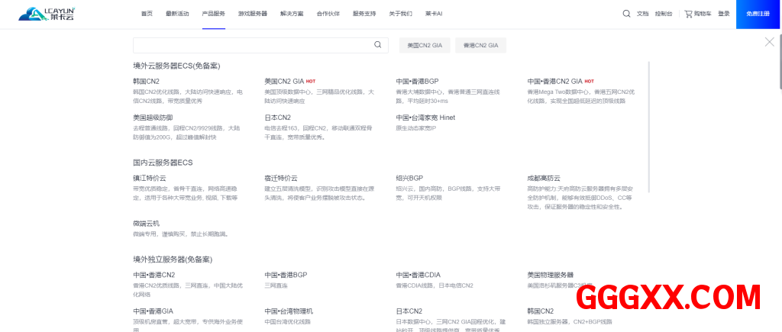Click the product search input field
This screenshot has height=332, width=782.
[252, 45]
